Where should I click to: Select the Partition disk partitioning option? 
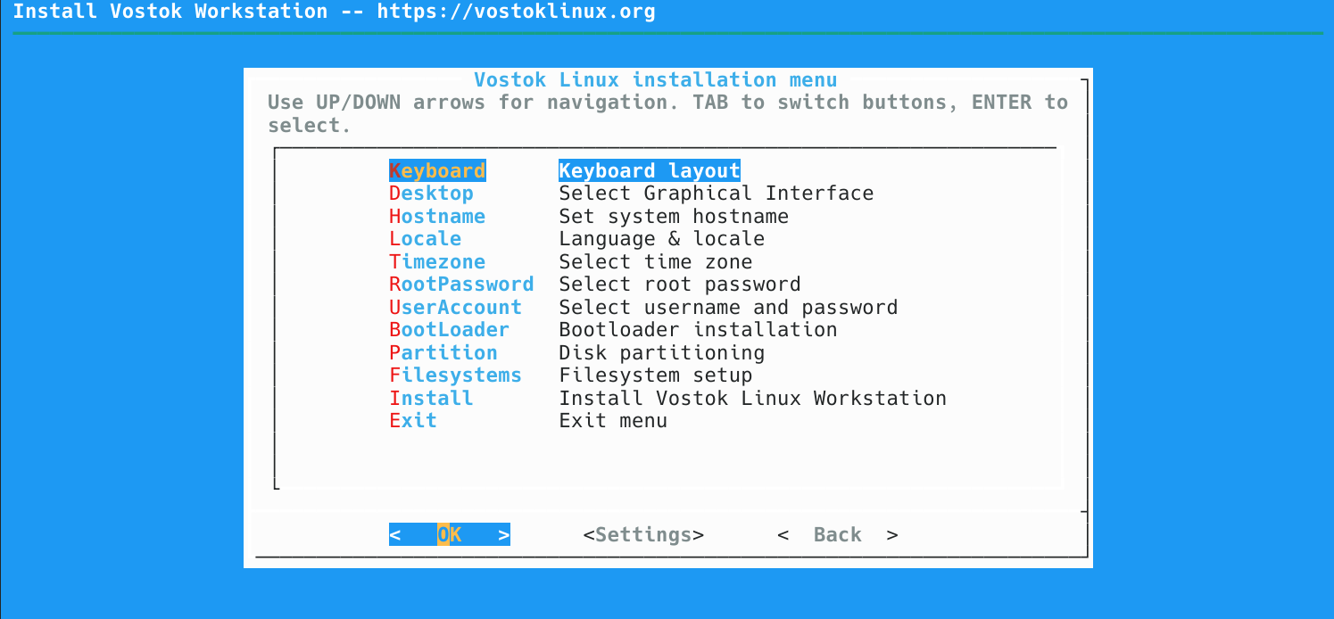(443, 352)
